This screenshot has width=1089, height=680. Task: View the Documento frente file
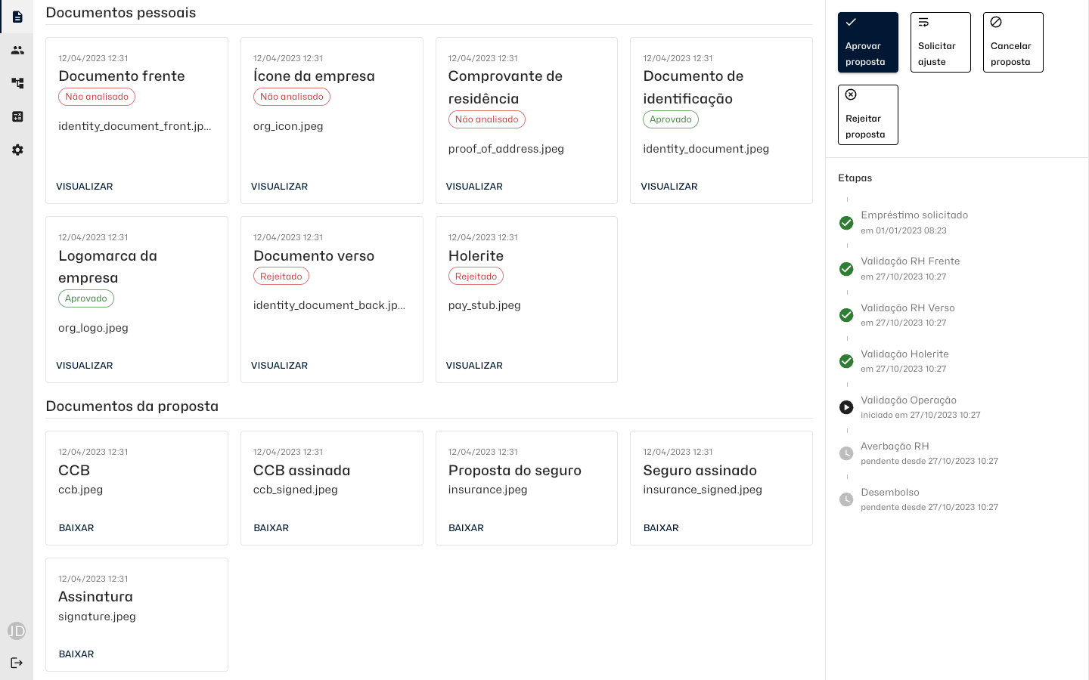pyautogui.click(x=85, y=187)
